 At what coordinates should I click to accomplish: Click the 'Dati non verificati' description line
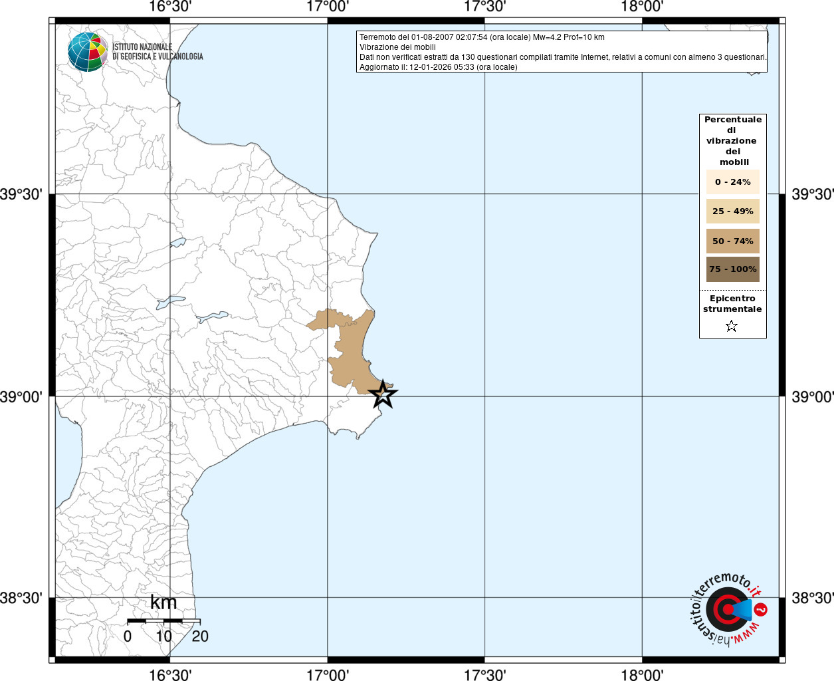point(563,57)
